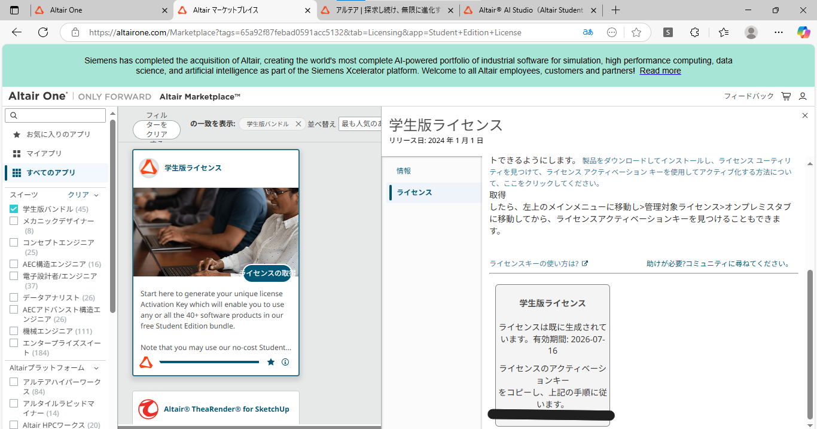Open the 並べ替え sort dropdown
Image resolution: width=817 pixels, height=429 pixels.
[x=360, y=124]
